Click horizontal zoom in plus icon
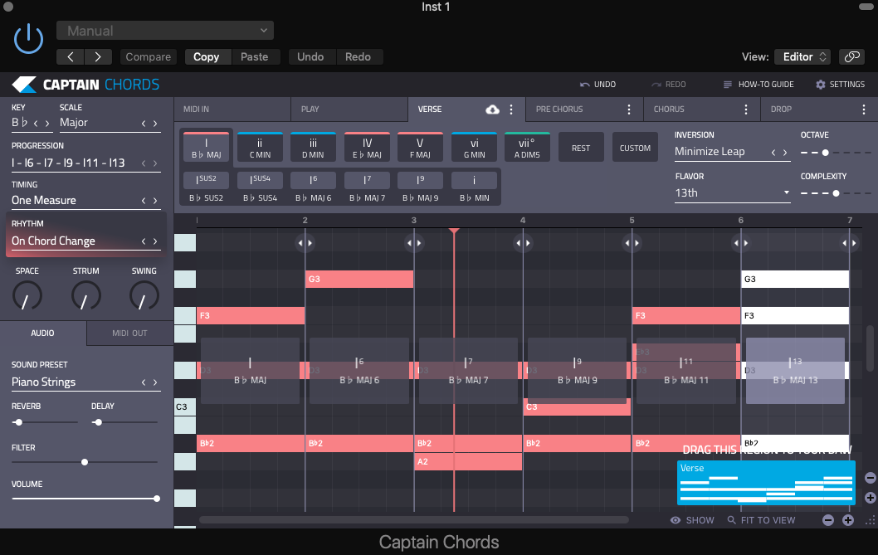Image resolution: width=878 pixels, height=555 pixels. coord(848,520)
